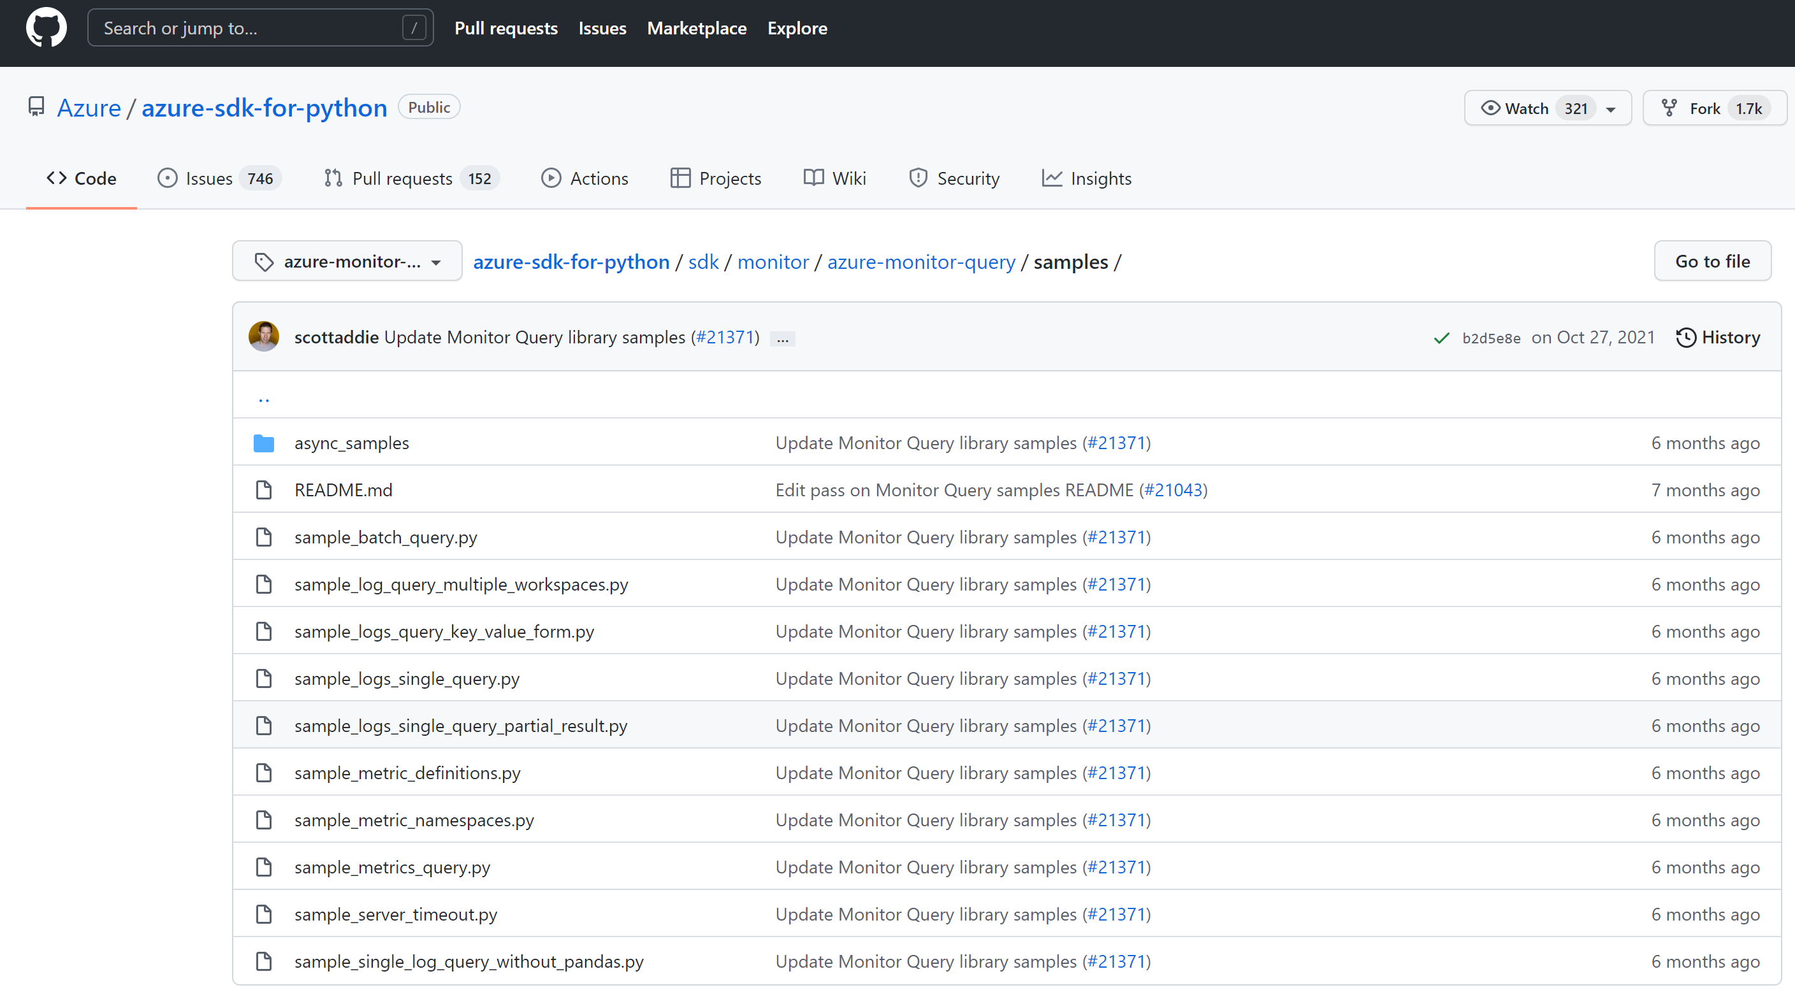Screen dimensions: 1795x990
Task: Click the GitHub octocat logo
Action: (x=46, y=28)
